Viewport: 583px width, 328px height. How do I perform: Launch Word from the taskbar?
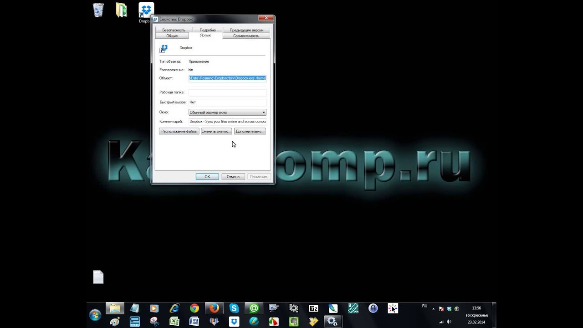point(194,322)
